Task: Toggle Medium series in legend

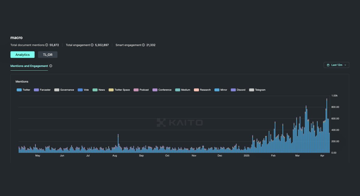Action: tap(183, 90)
